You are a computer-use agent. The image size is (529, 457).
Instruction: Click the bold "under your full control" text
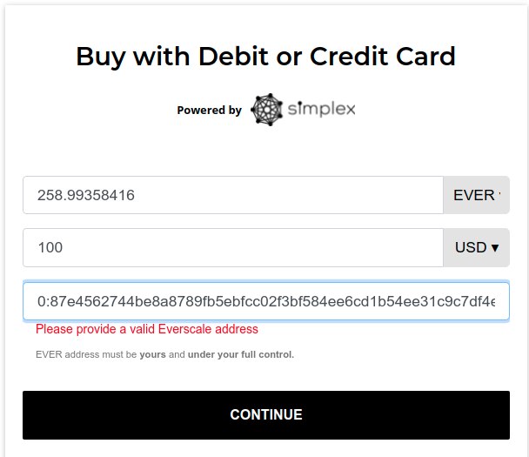[x=241, y=354]
